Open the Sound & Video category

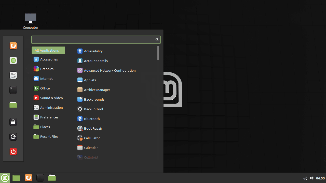coord(51,98)
